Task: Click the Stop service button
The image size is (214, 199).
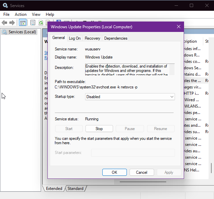Action: 99,129
